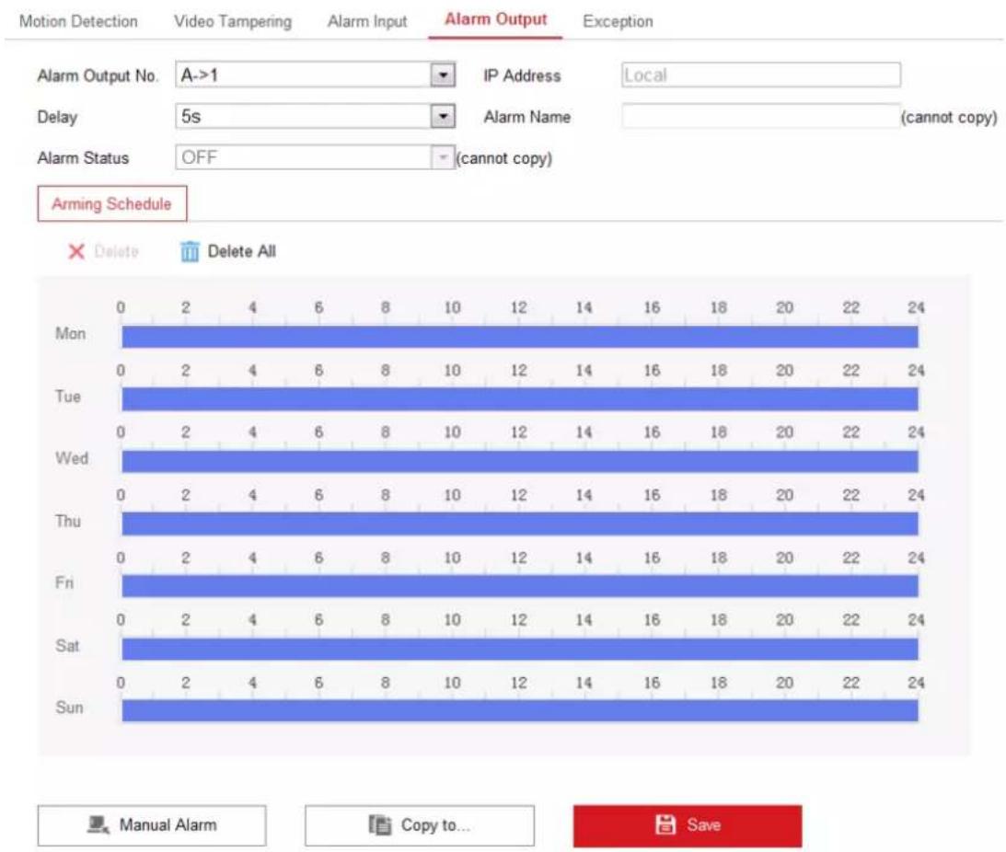The width and height of the screenshot is (1006, 852).
Task: Click the 5s delay combo box
Action: pyautogui.click(x=315, y=116)
